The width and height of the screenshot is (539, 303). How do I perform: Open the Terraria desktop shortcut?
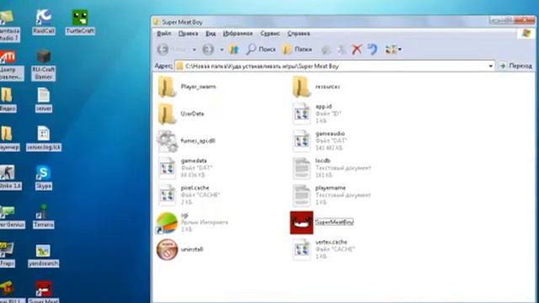[x=43, y=216]
